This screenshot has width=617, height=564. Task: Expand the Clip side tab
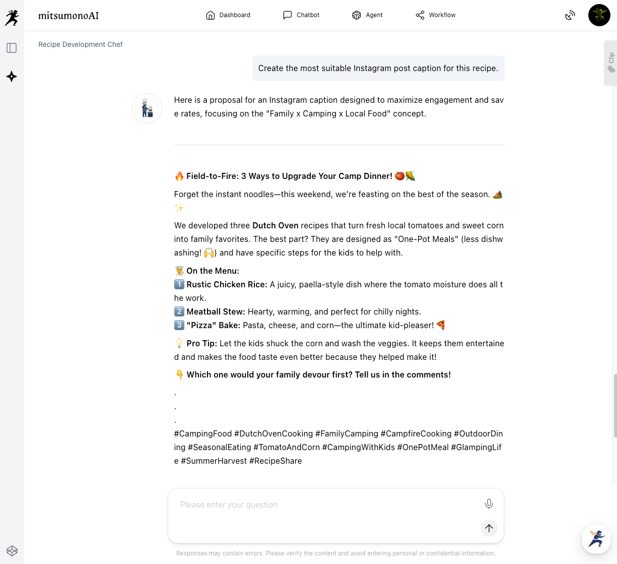(x=611, y=63)
